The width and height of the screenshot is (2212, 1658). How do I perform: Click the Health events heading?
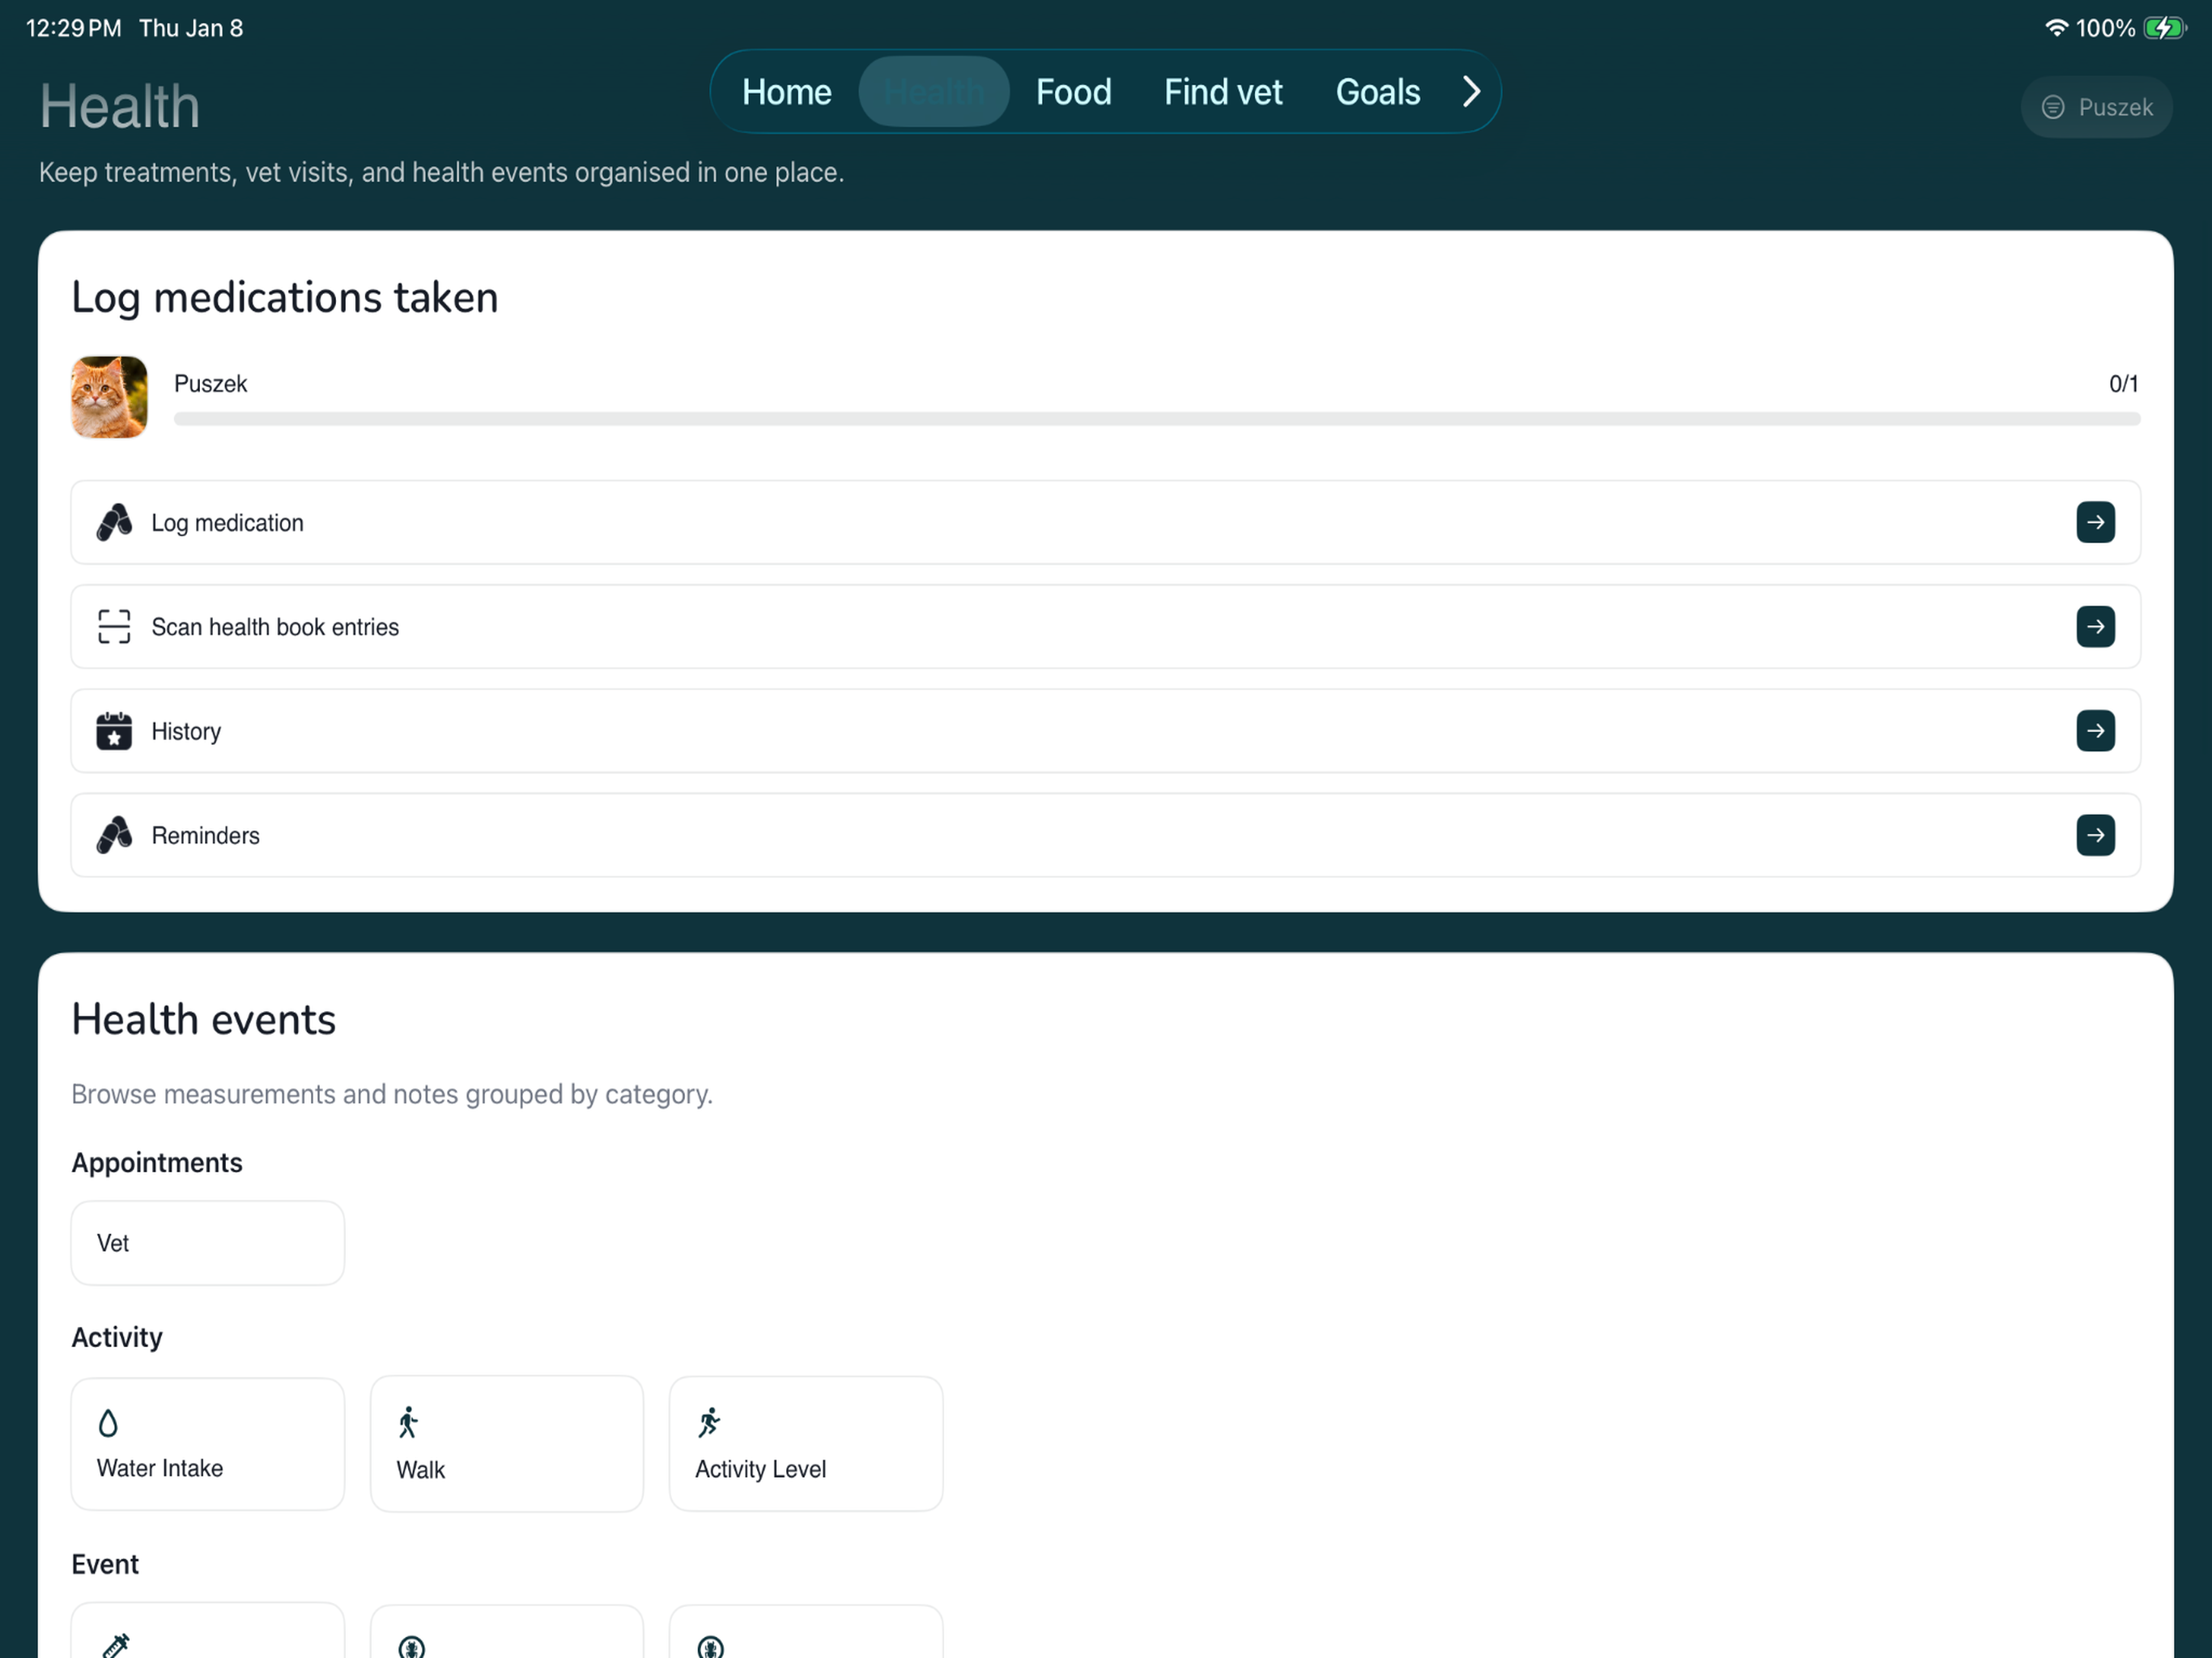click(204, 1020)
